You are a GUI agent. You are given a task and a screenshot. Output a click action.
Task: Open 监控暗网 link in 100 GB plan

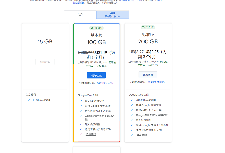[x=91, y=134]
